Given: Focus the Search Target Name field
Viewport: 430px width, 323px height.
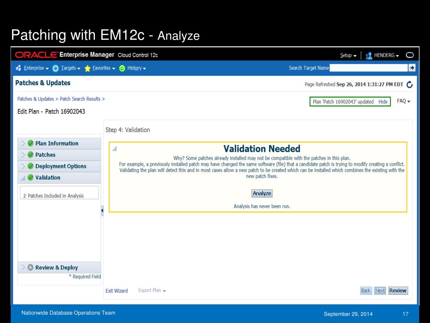Looking at the screenshot, I should click(369, 68).
